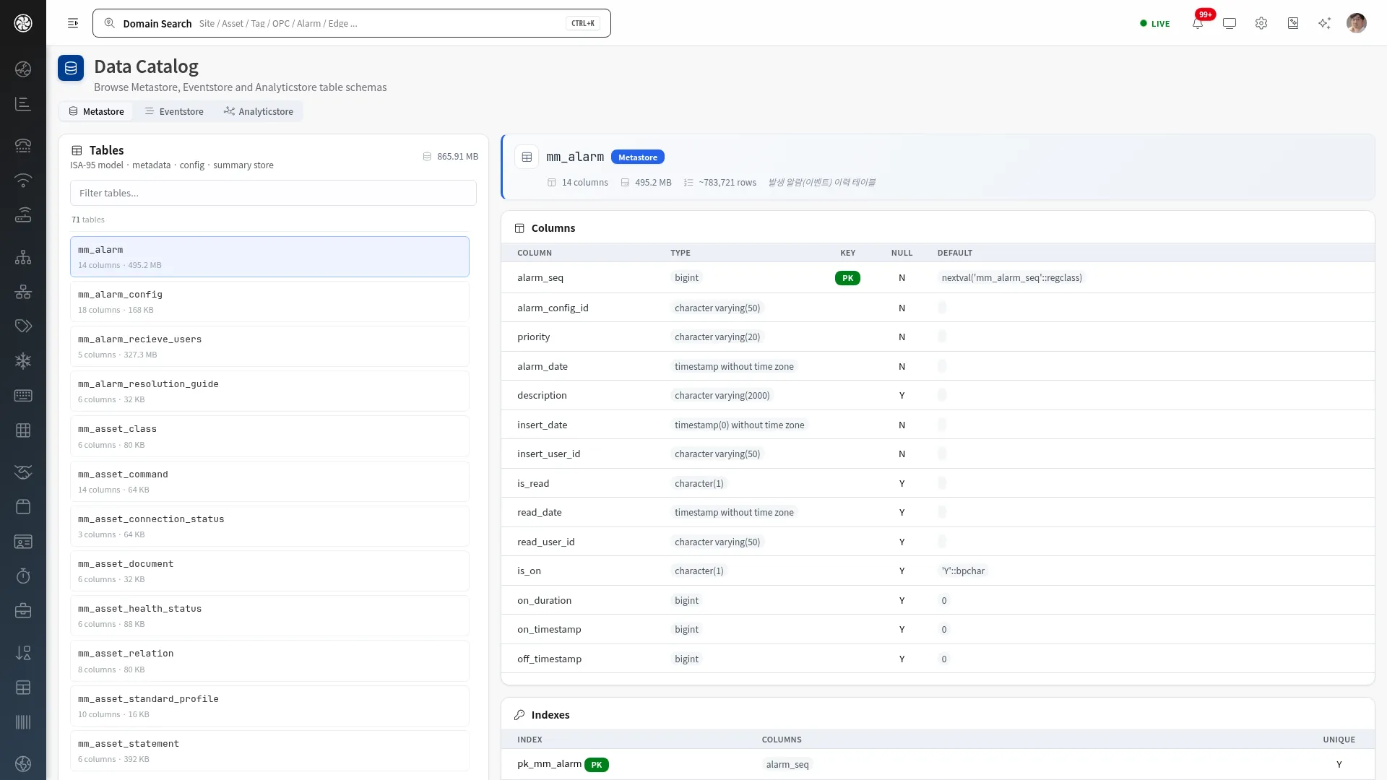Screen dimensions: 1387x780
Task: Open the list chart sidebar icon
Action: (x=23, y=104)
